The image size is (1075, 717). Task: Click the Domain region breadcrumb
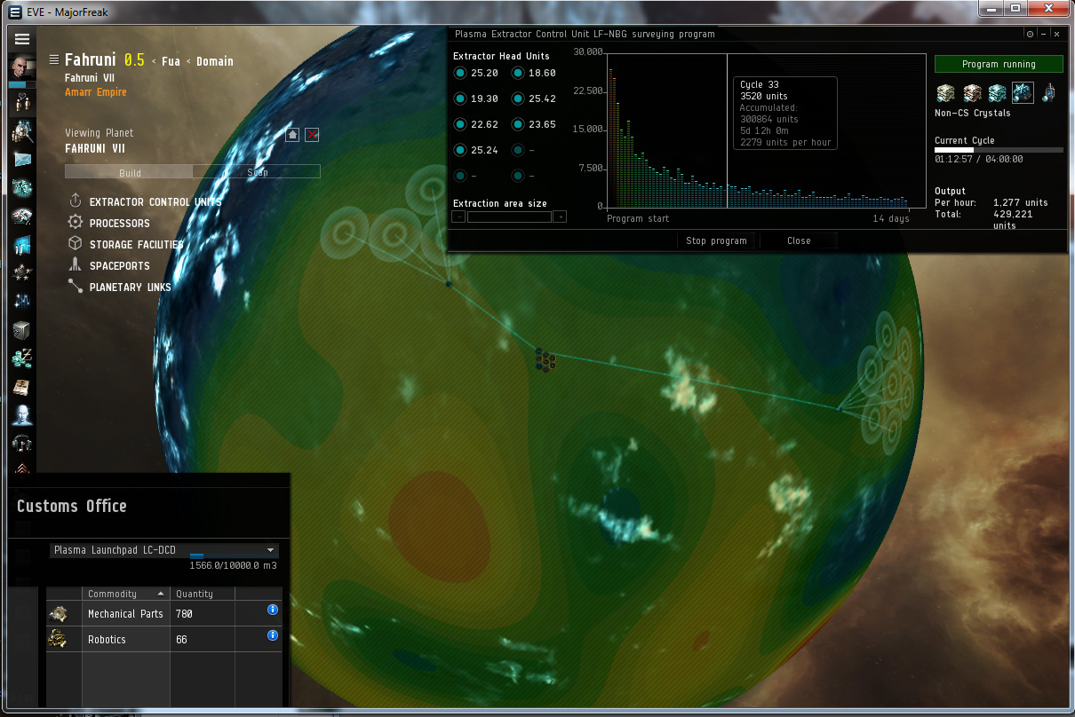[x=215, y=61]
